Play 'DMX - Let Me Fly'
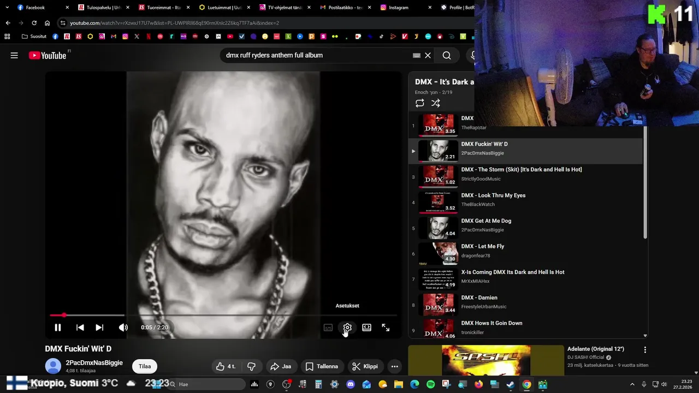Screen dimensions: 699x393 click(x=483, y=246)
